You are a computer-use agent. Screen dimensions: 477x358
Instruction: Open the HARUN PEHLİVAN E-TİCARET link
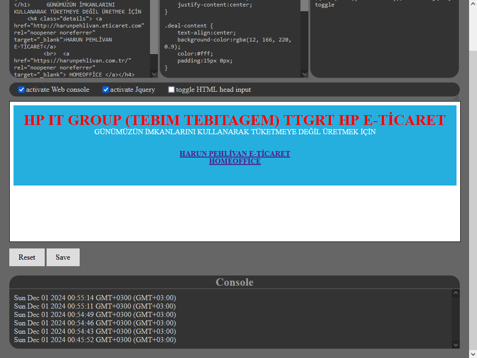click(x=235, y=153)
